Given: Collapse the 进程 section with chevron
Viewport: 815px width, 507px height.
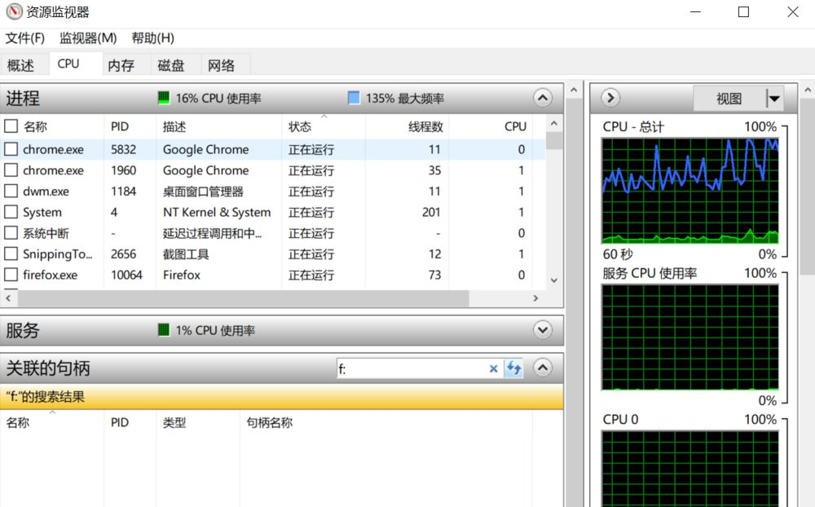Looking at the screenshot, I should click(543, 99).
